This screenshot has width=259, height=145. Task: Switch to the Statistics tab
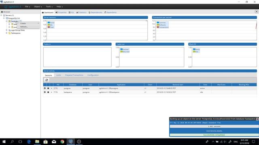point(81,12)
